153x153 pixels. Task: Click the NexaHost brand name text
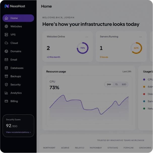(x=18, y=6)
